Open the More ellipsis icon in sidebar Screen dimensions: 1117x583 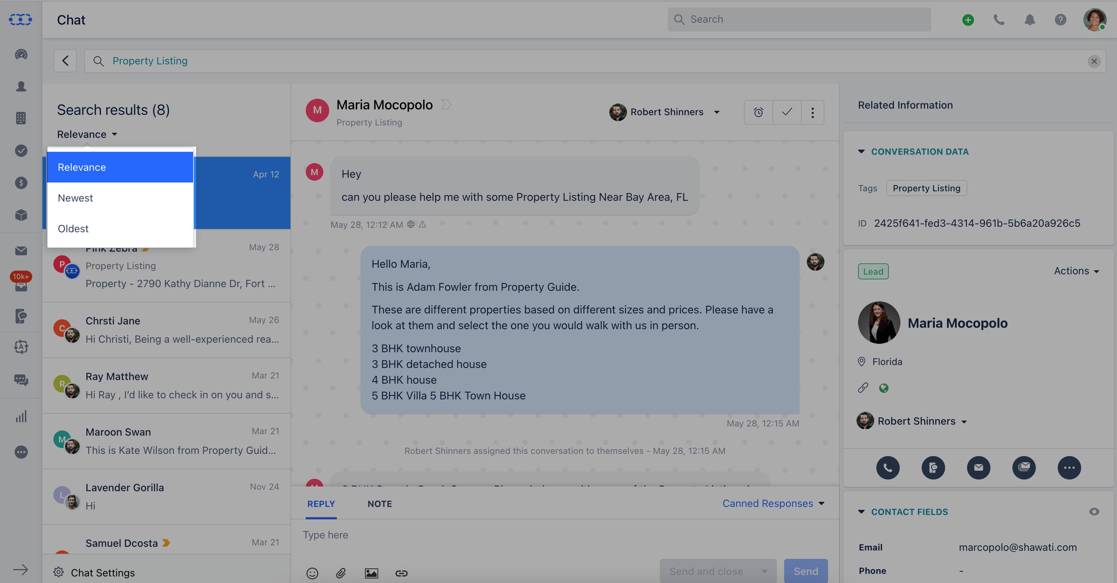[x=21, y=452]
